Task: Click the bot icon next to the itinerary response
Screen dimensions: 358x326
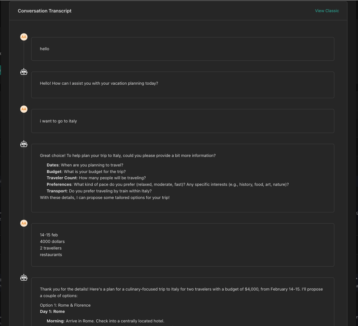Action: (x=24, y=277)
